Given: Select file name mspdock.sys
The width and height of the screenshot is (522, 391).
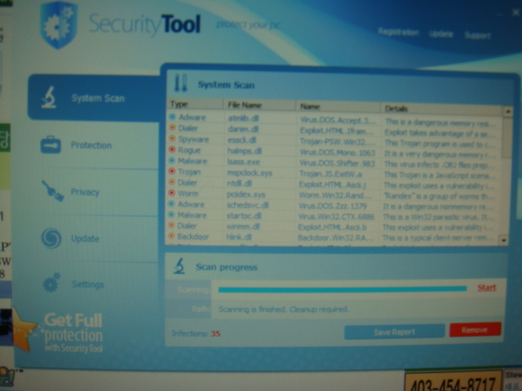Looking at the screenshot, I should pyautogui.click(x=250, y=173).
